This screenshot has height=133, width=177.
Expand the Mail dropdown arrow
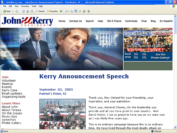(69, 11)
